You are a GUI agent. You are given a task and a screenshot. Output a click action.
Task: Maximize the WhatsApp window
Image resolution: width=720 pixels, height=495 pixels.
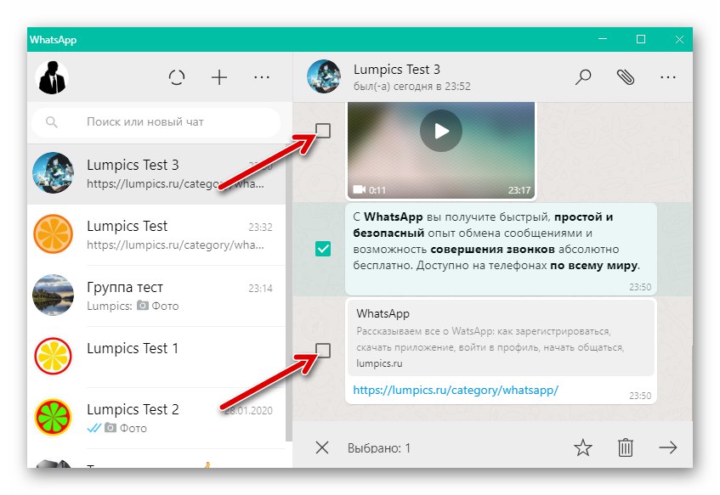point(641,39)
